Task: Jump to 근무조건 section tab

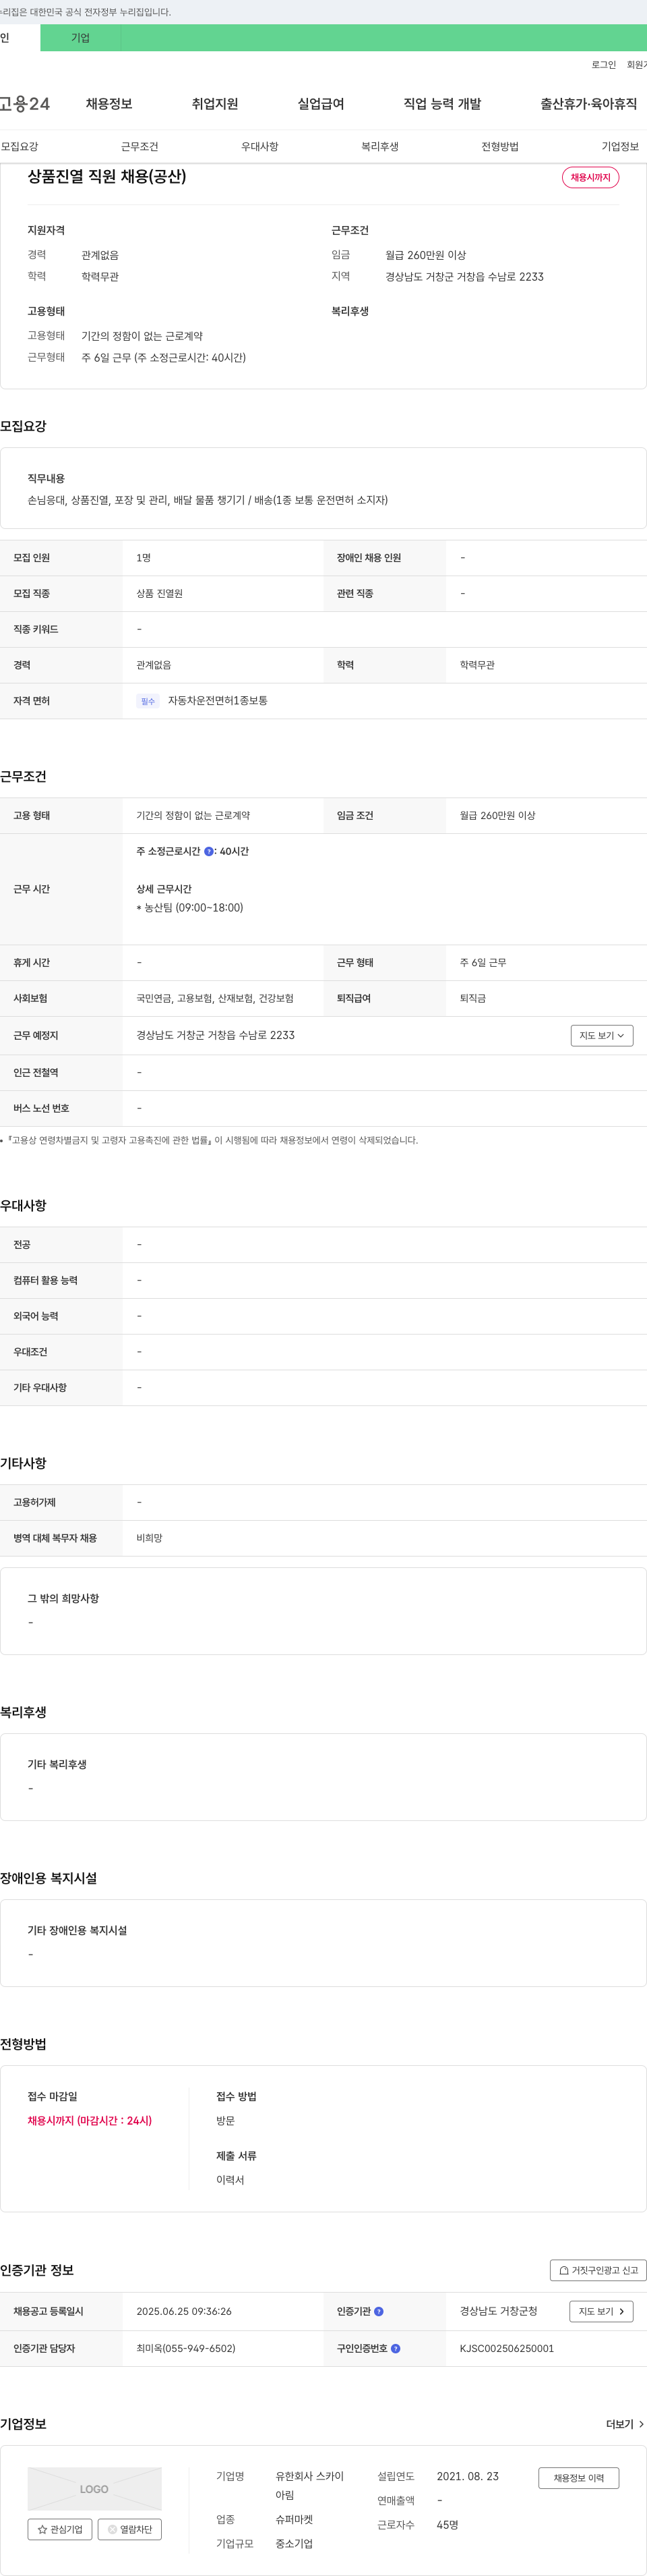Action: (140, 146)
